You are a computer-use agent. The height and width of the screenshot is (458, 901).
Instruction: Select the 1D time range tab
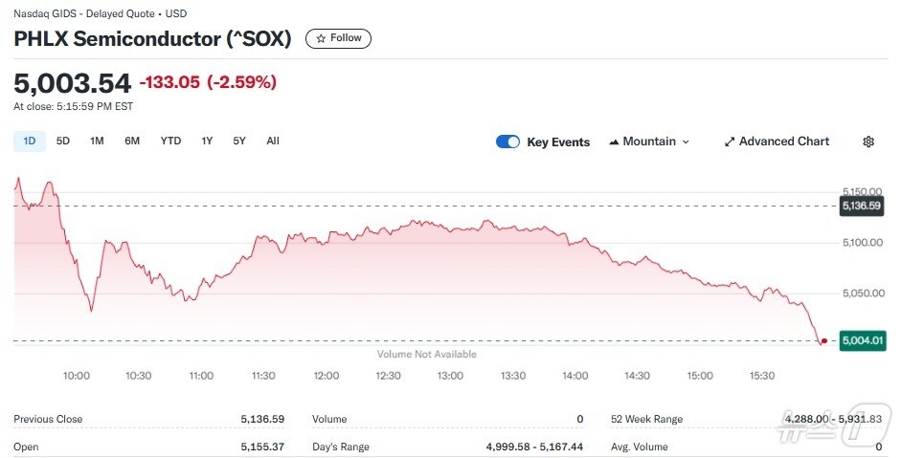pyautogui.click(x=29, y=142)
